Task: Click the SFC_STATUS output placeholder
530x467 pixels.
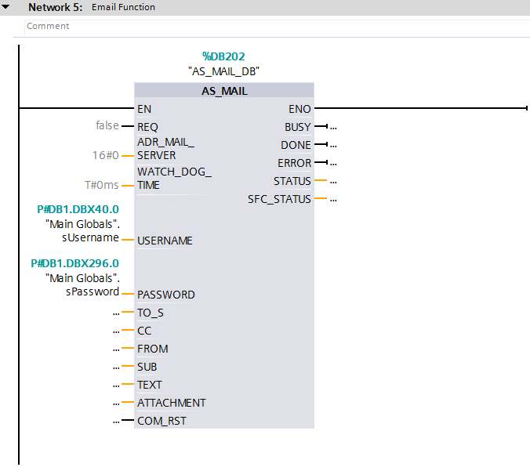Action: coord(333,199)
